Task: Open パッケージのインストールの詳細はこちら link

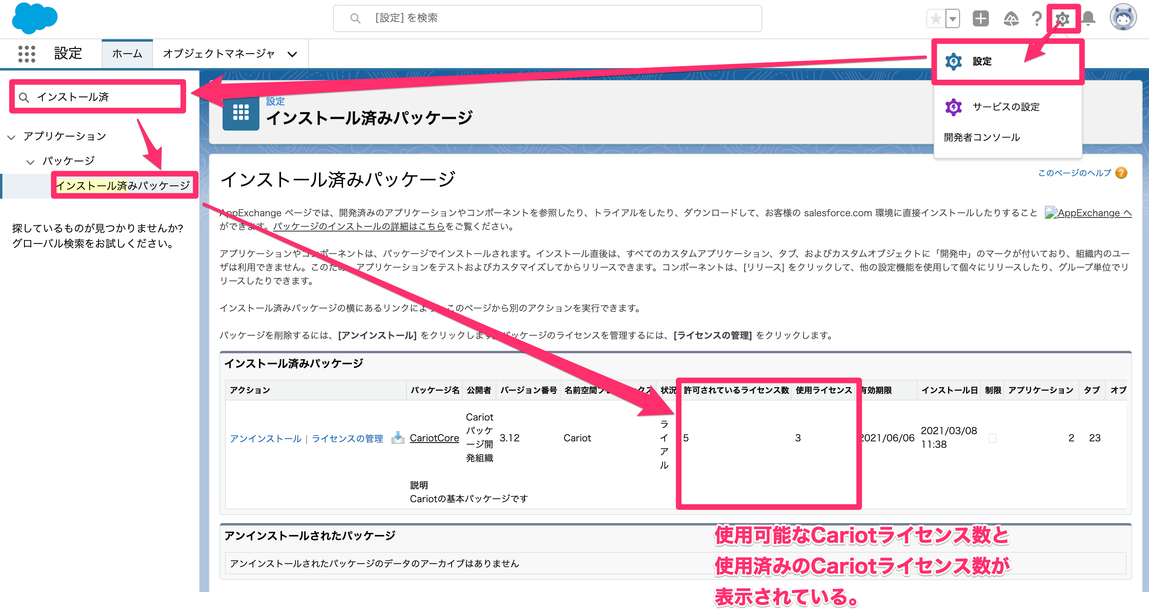Action: click(x=359, y=226)
